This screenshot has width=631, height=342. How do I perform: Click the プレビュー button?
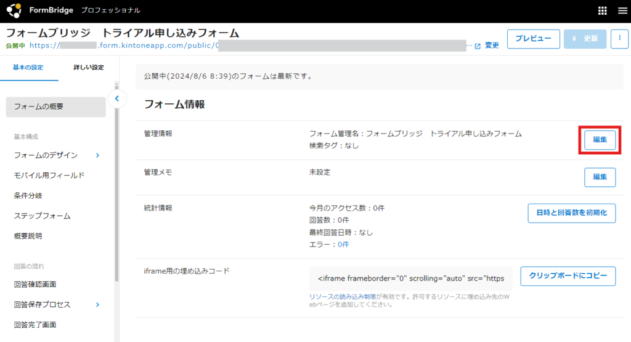533,38
